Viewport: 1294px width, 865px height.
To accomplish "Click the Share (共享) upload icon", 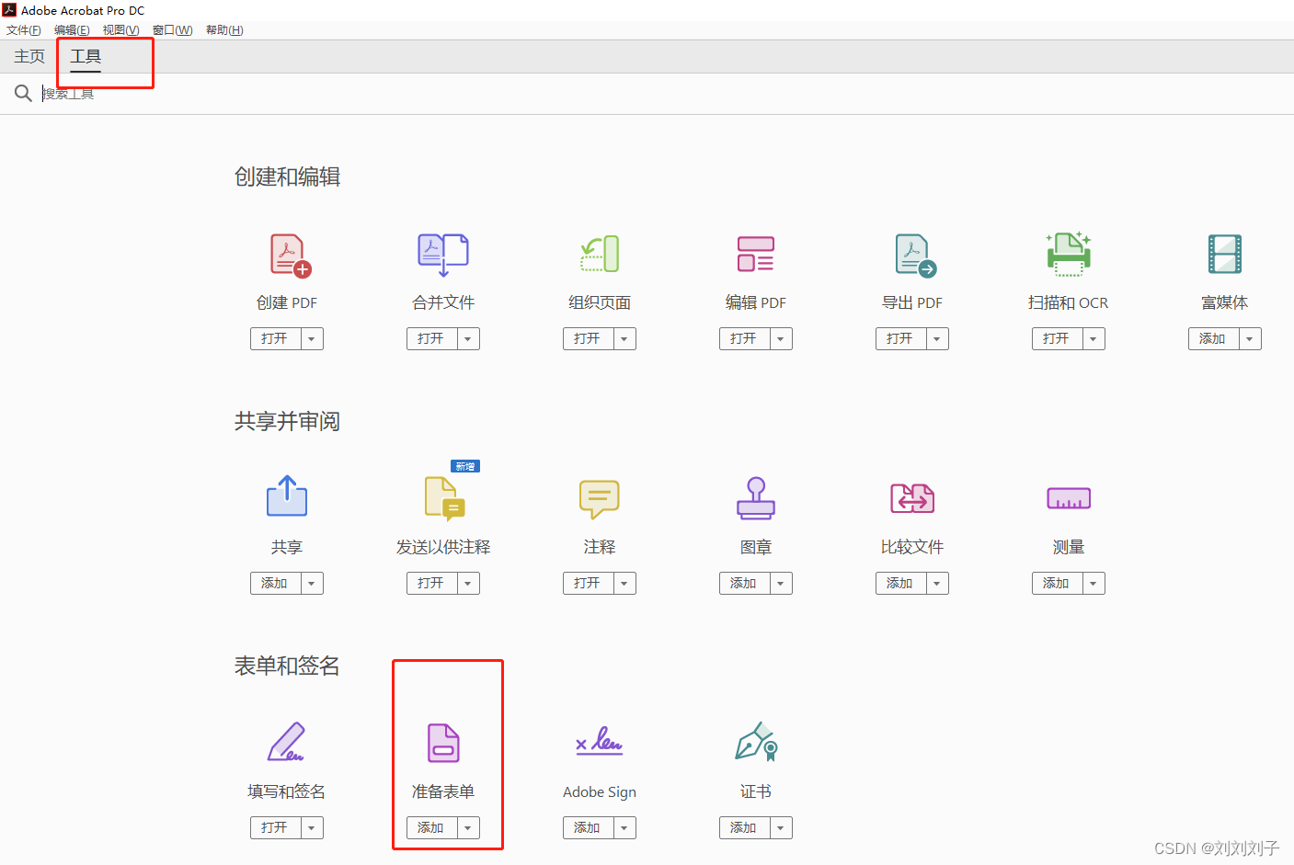I will pyautogui.click(x=287, y=496).
